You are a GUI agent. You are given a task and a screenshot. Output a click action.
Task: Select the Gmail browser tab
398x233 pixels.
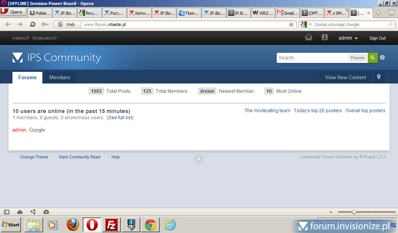point(287,13)
